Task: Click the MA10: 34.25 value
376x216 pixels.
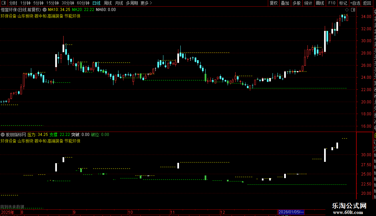Action: 59,10
